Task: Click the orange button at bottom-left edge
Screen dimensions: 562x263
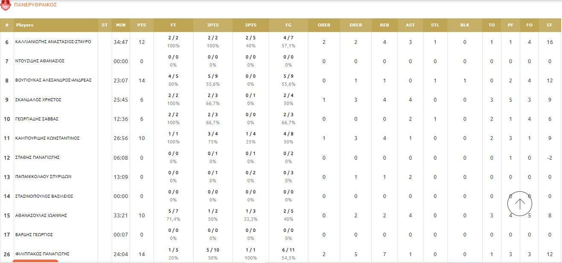Action: [x=35, y=261]
